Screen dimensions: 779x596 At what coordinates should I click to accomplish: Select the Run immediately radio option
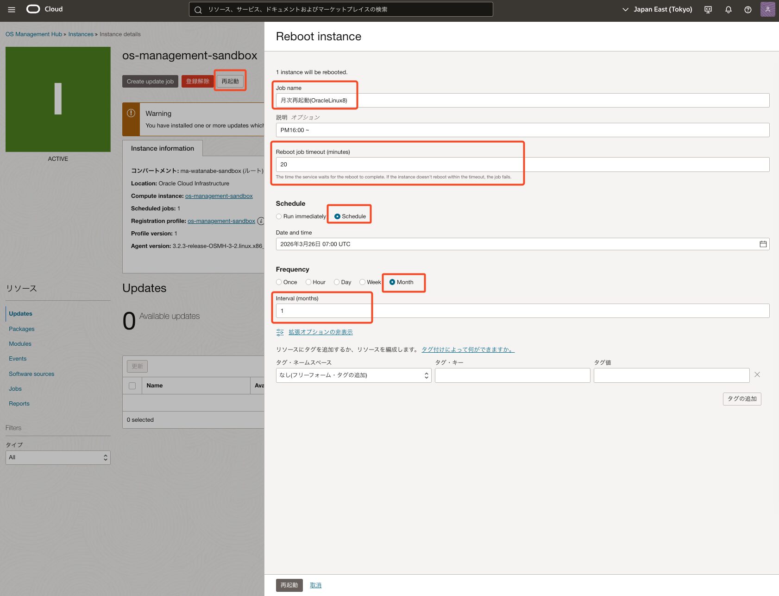pos(279,216)
